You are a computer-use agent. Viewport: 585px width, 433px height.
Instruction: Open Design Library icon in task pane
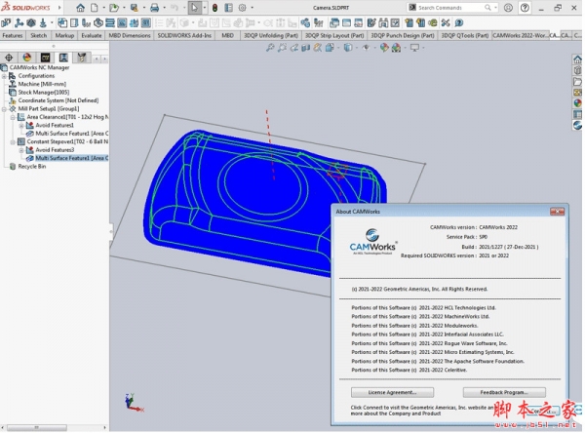tap(577, 70)
